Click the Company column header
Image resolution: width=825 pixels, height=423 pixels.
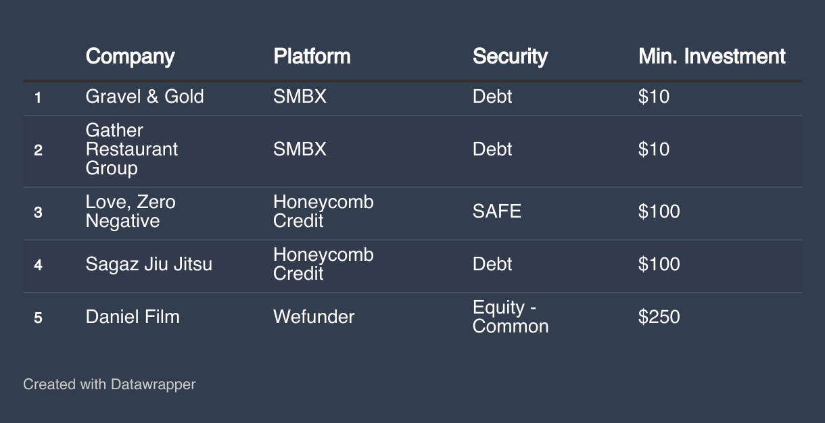pyautogui.click(x=130, y=56)
